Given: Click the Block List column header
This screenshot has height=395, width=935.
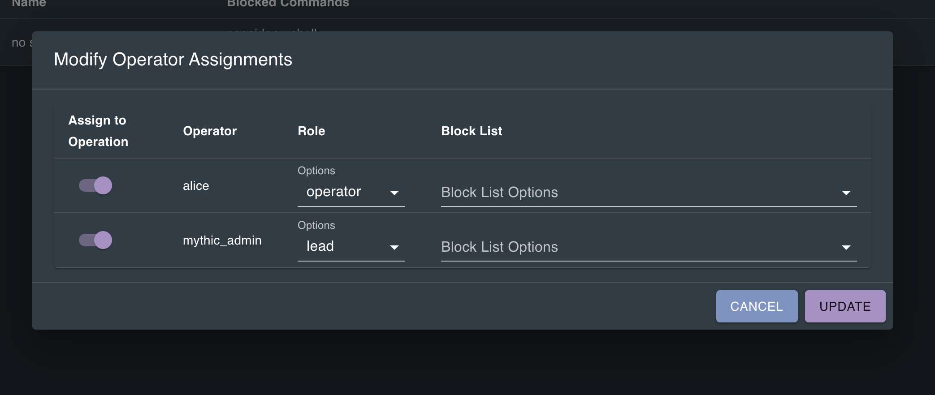Looking at the screenshot, I should (472, 131).
